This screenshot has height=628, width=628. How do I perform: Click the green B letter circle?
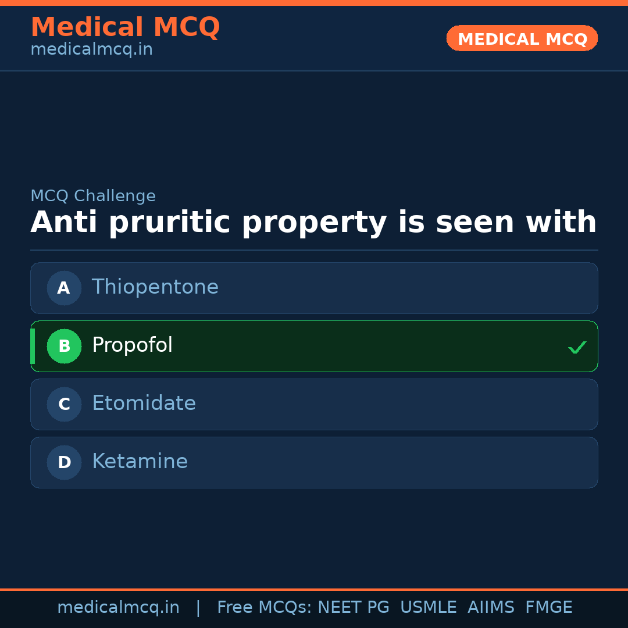(64, 346)
